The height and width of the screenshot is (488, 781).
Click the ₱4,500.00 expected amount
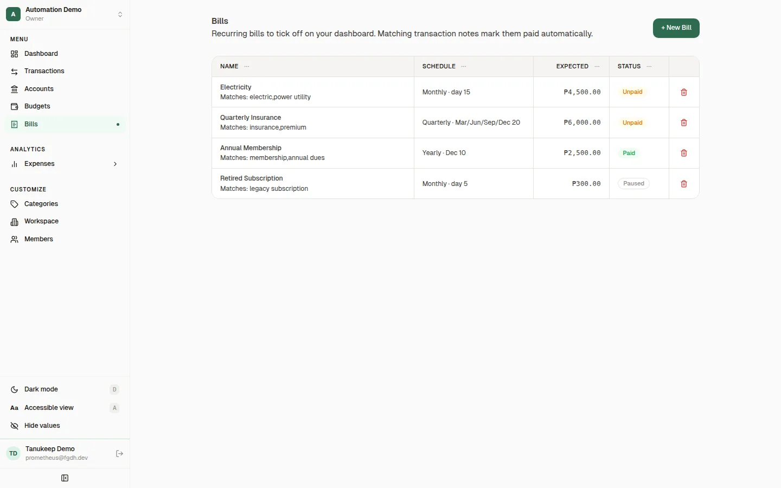pos(582,92)
